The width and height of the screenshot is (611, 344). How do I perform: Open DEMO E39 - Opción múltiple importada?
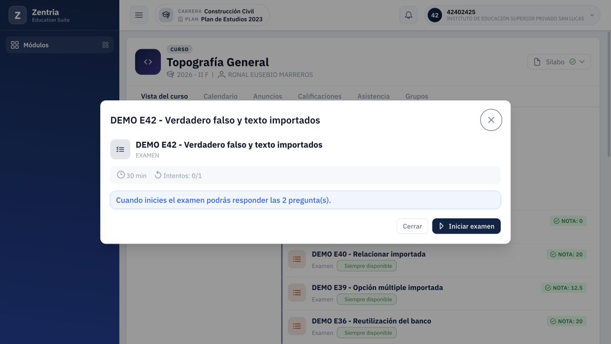377,287
